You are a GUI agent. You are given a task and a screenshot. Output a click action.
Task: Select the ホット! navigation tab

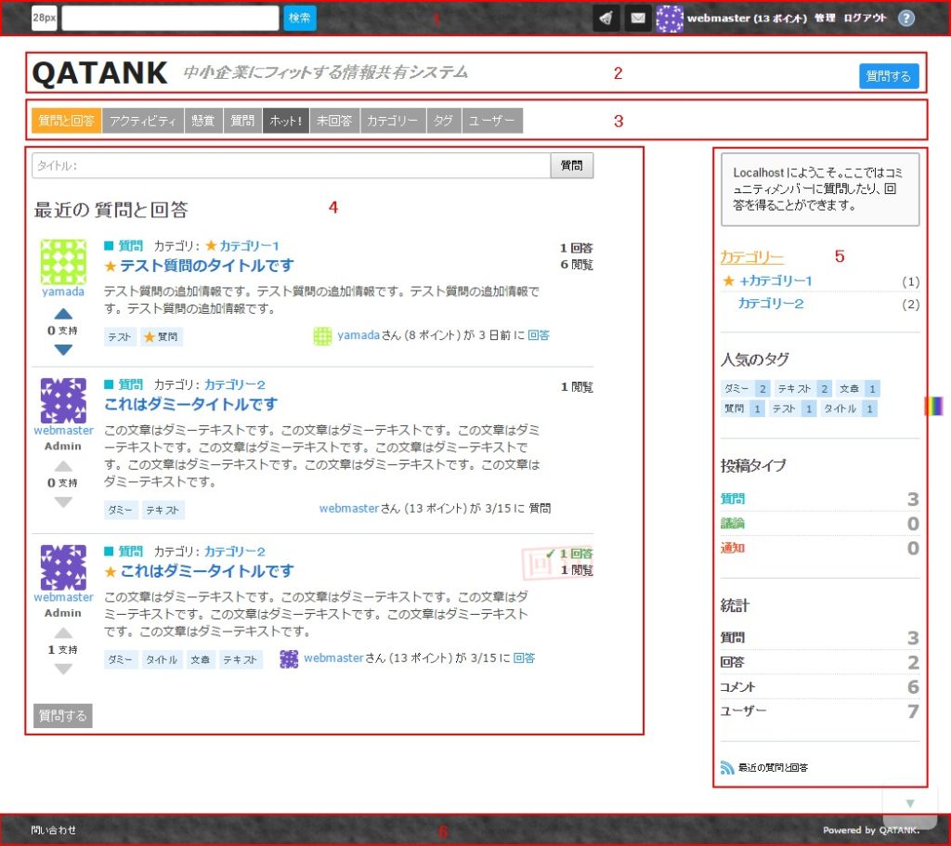(x=286, y=121)
